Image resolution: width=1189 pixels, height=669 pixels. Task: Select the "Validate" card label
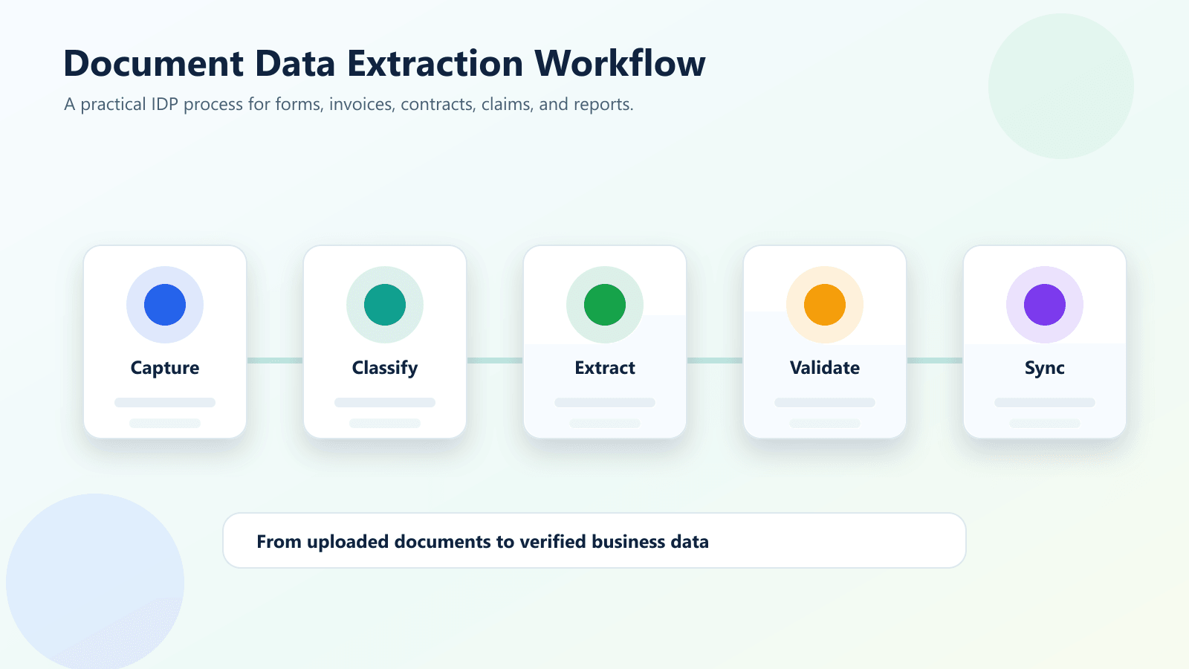point(825,368)
